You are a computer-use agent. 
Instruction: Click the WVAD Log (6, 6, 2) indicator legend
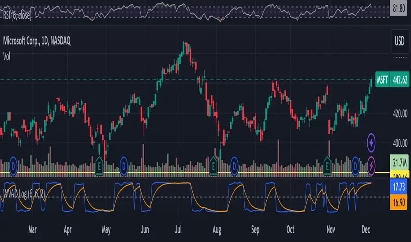tap(24, 194)
